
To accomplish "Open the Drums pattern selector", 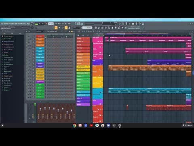I will pos(87,28).
